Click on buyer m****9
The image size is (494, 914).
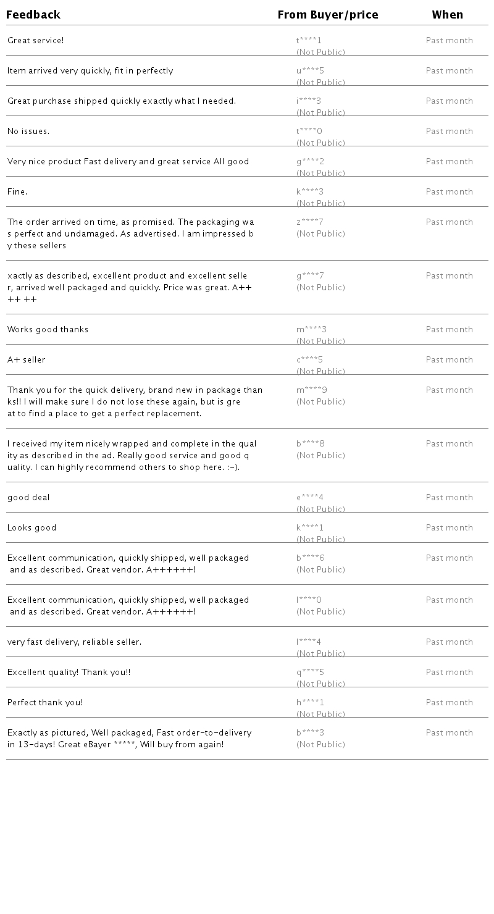pyautogui.click(x=312, y=390)
